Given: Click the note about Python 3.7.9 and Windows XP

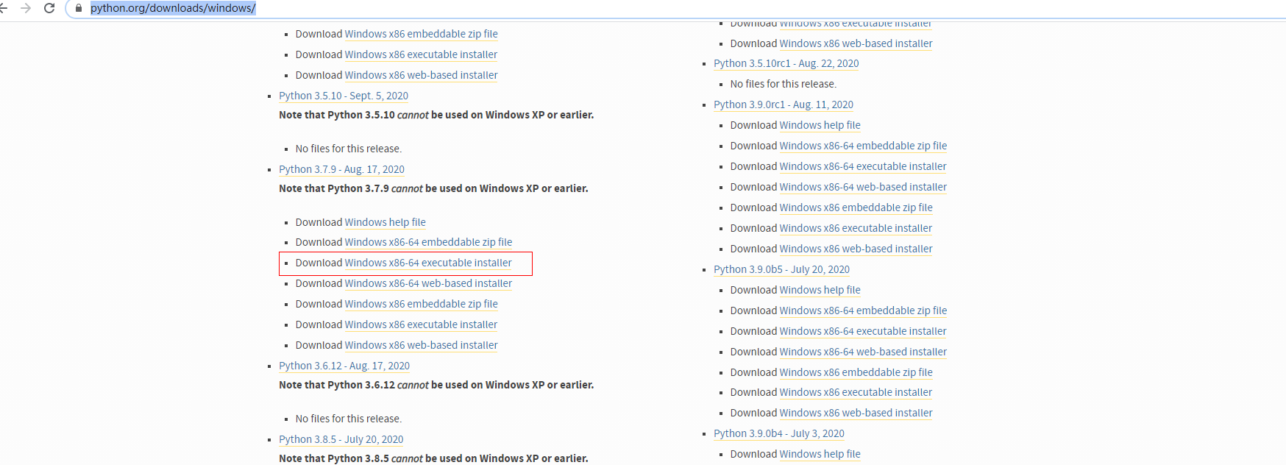Looking at the screenshot, I should click(433, 188).
